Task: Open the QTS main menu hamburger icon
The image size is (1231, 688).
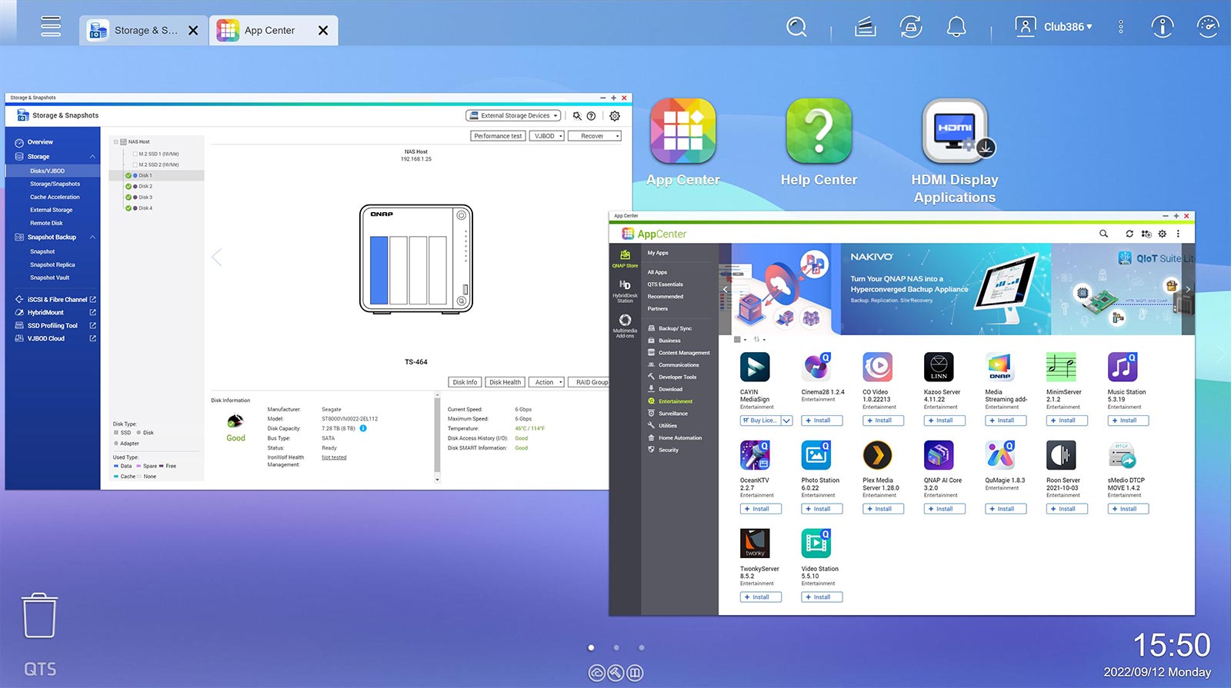Action: 51,27
